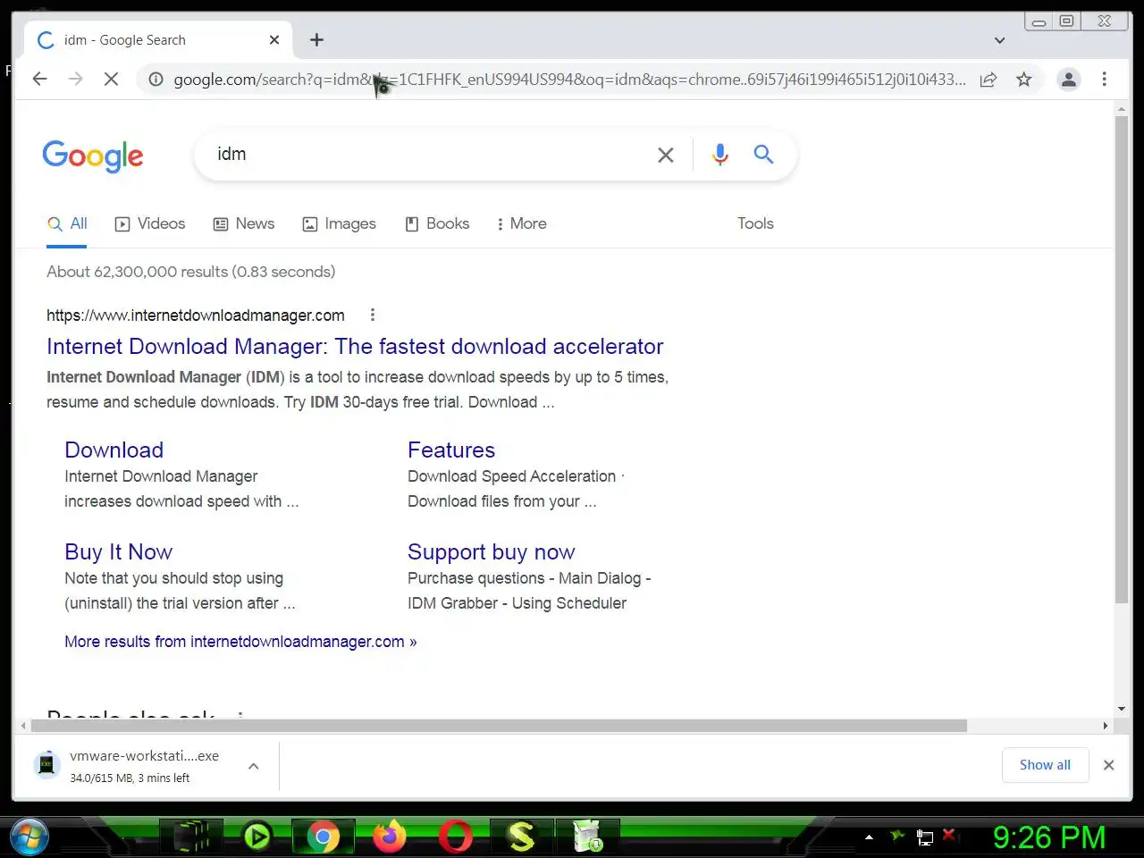Open Internet Download Manager result title

[355, 346]
